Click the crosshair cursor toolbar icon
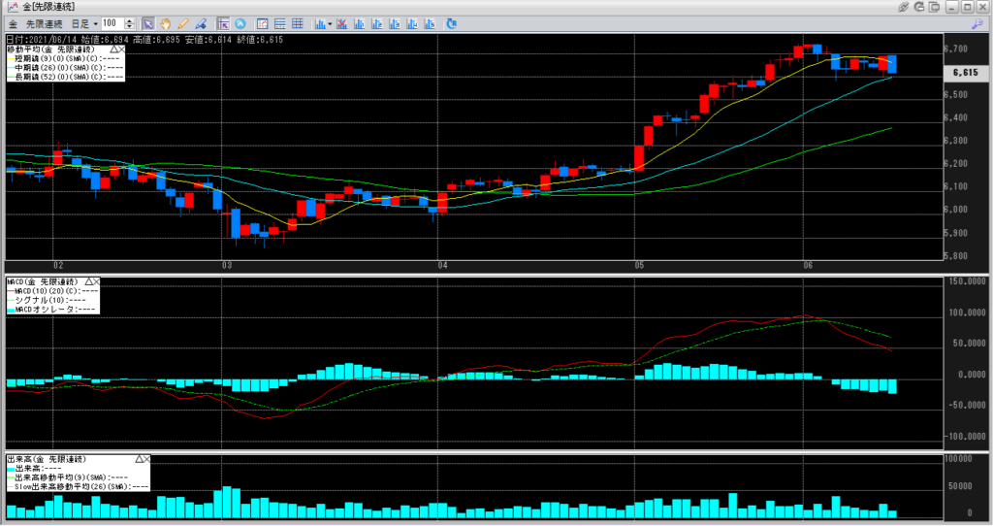The height and width of the screenshot is (526, 993). [223, 22]
